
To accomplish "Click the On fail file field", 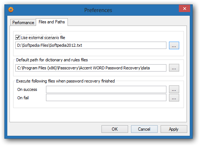I will click(106, 97).
